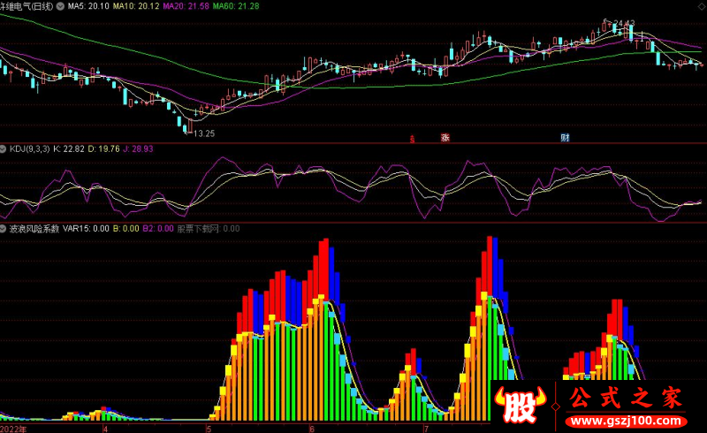Select the green MA60 moving average label
The image size is (707, 433).
point(237,6)
